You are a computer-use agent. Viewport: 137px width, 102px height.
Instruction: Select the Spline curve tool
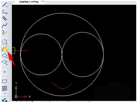(5, 25)
